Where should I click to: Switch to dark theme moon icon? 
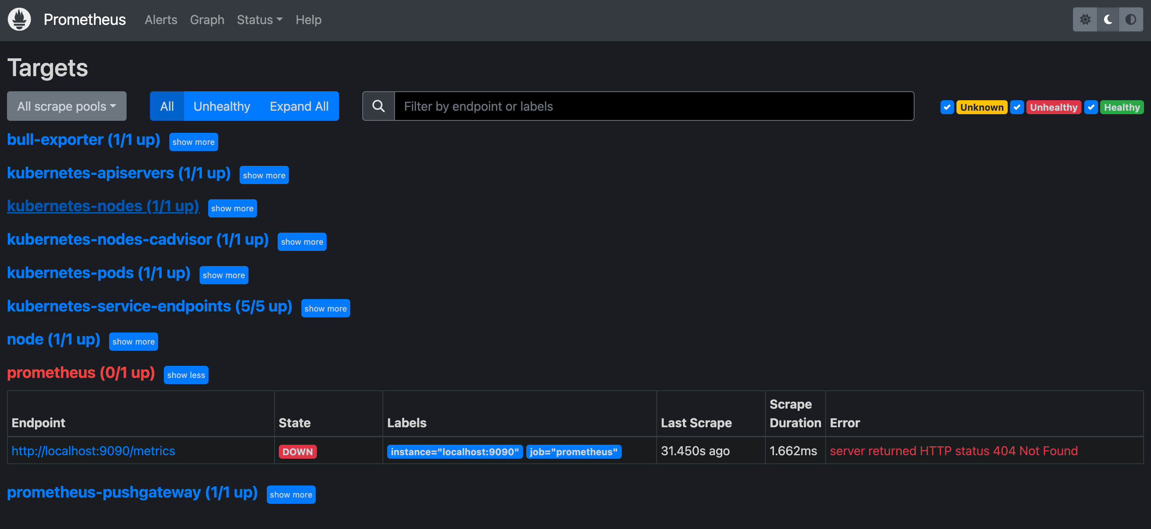[1108, 20]
